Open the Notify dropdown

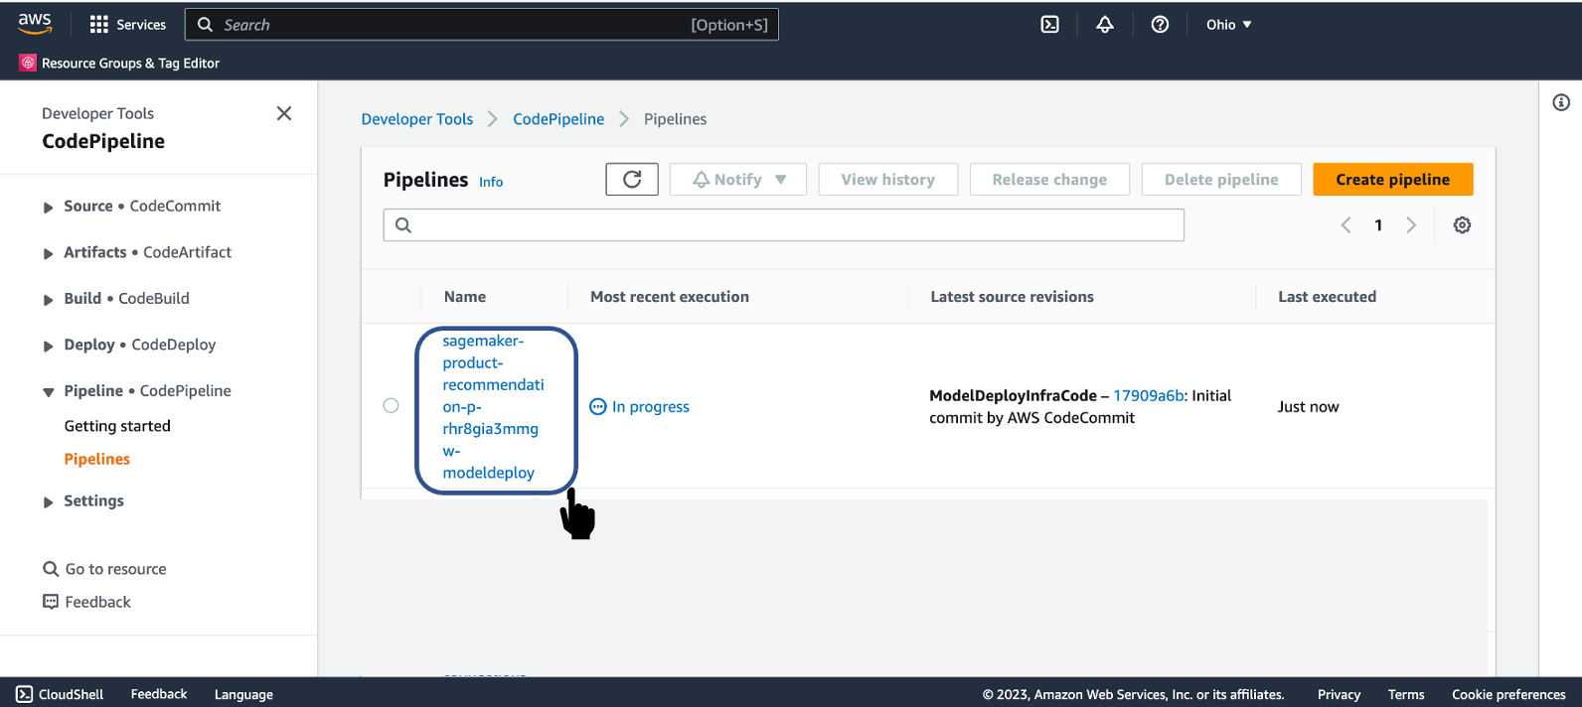tap(738, 180)
